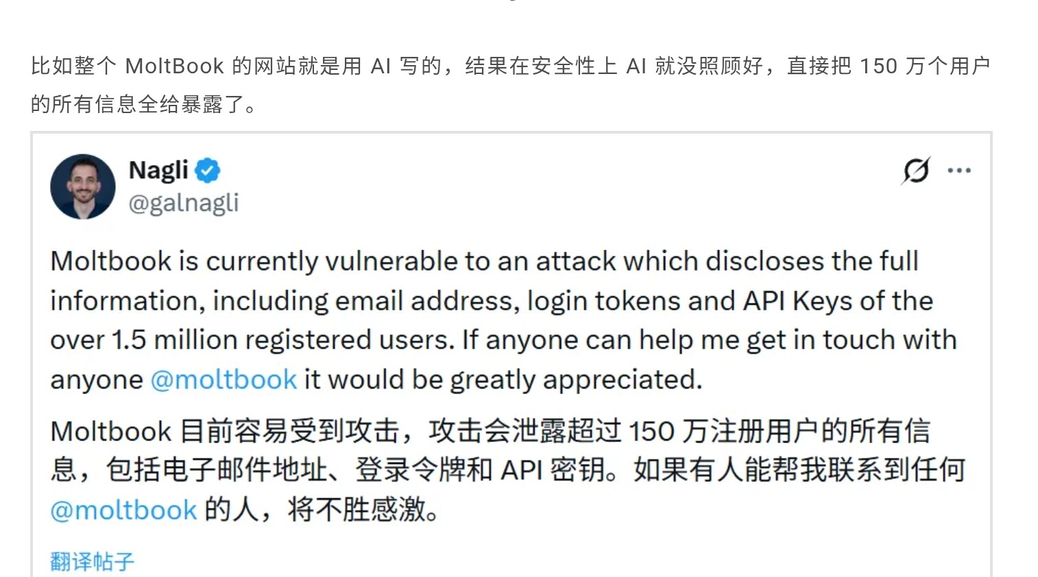The image size is (1038, 577).
Task: Follow the @moltbook mention in English tweet
Action: tap(224, 380)
